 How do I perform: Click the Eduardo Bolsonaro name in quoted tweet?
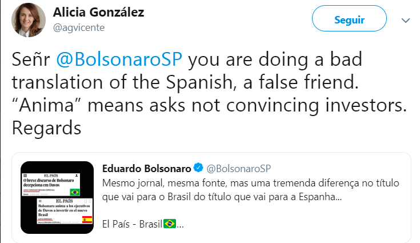point(146,168)
